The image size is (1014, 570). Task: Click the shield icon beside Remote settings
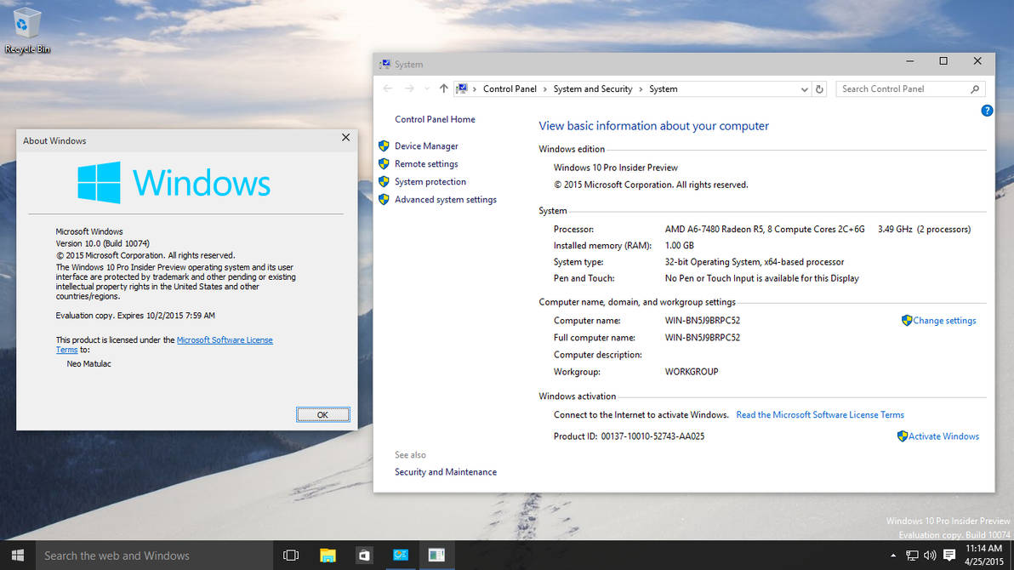pos(385,163)
